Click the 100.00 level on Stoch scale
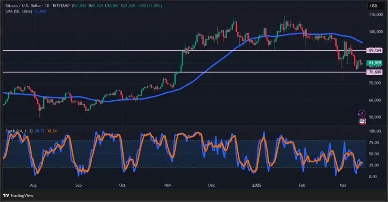Viewport: 388px width, 202px height. click(375, 131)
